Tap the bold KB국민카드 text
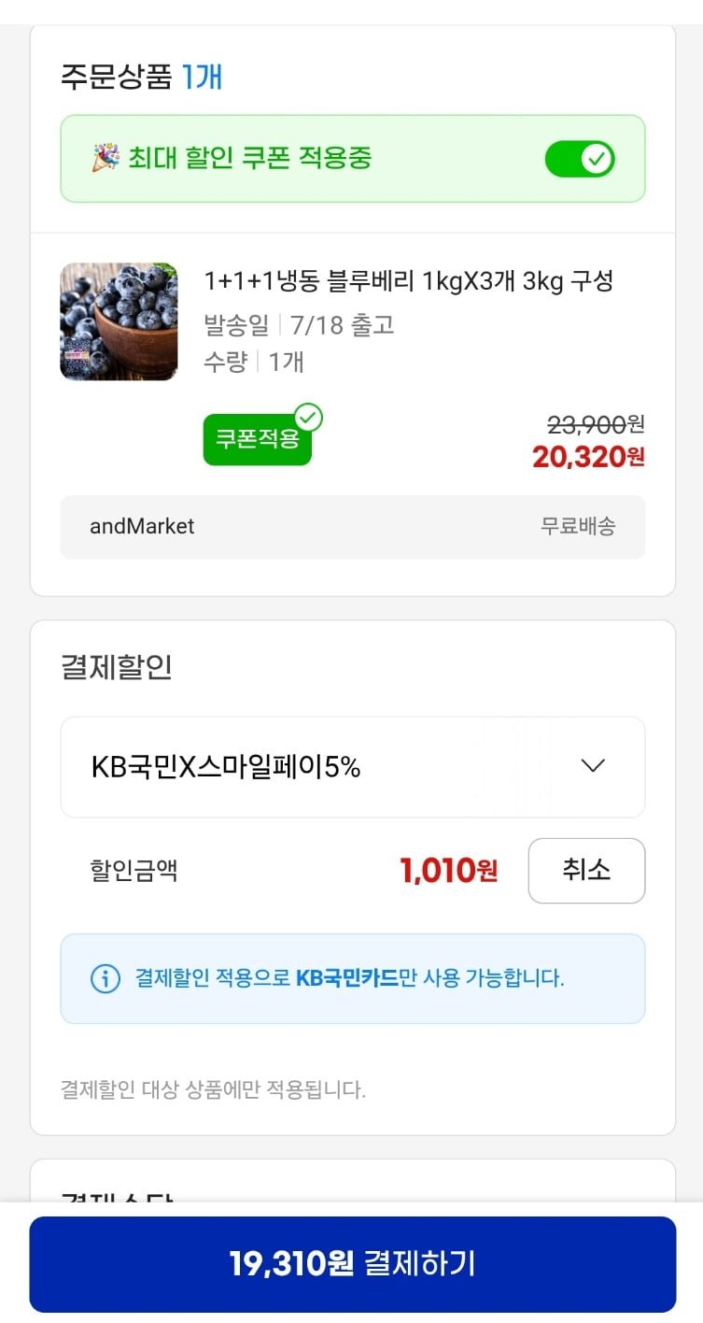 point(346,978)
